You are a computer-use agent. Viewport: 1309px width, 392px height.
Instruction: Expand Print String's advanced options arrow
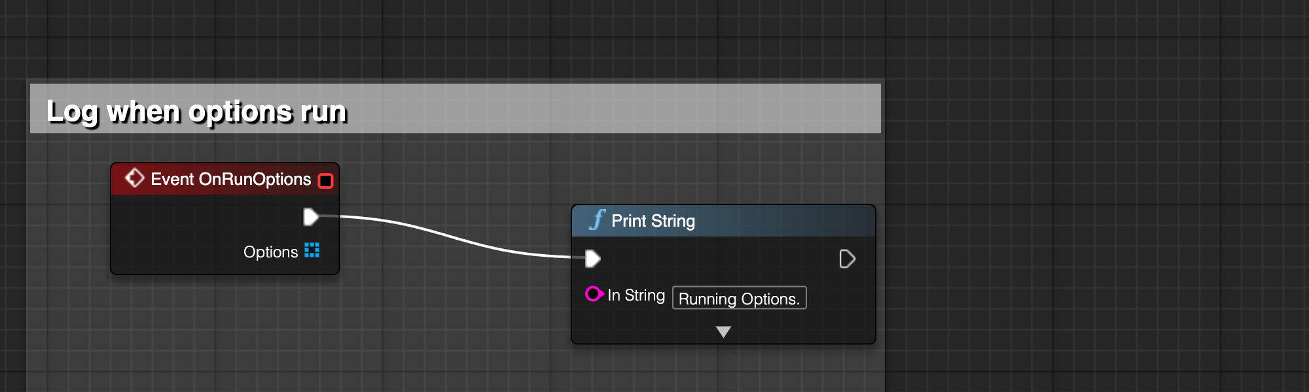[x=723, y=332]
